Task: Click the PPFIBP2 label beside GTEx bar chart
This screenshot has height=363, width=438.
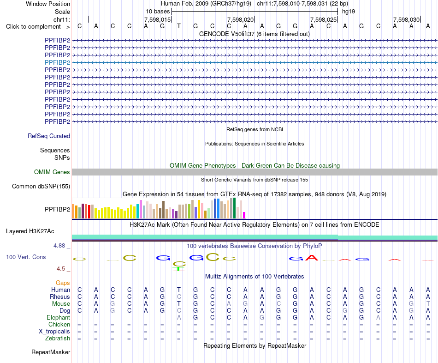Action: click(x=57, y=209)
